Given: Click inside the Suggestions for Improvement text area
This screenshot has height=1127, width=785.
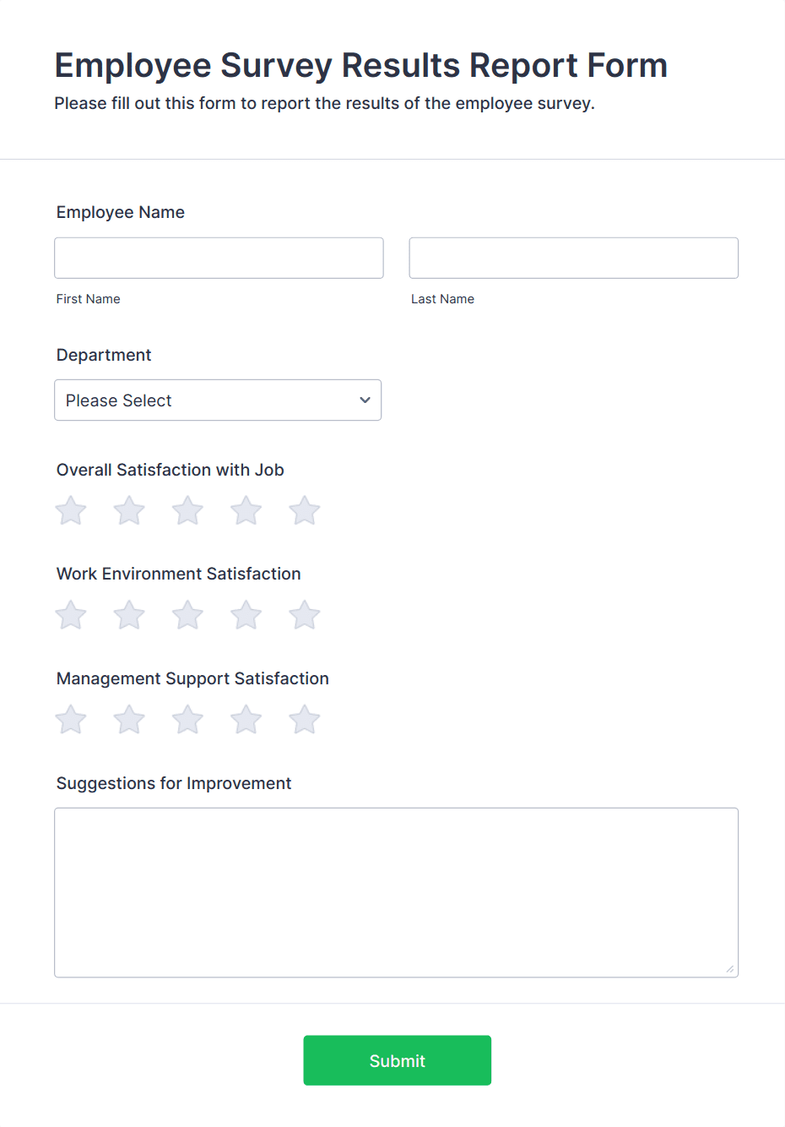Looking at the screenshot, I should pos(397,887).
